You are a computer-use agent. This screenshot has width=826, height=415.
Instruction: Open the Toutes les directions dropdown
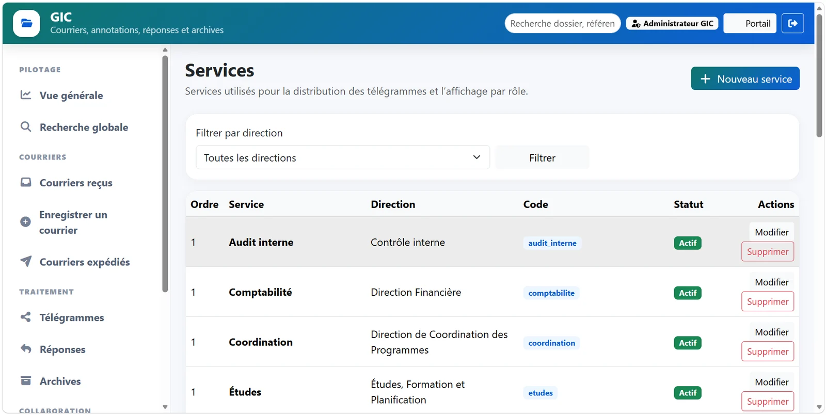click(x=343, y=157)
